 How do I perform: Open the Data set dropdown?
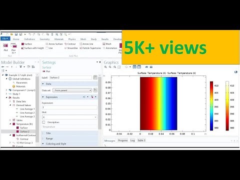tap(72, 90)
